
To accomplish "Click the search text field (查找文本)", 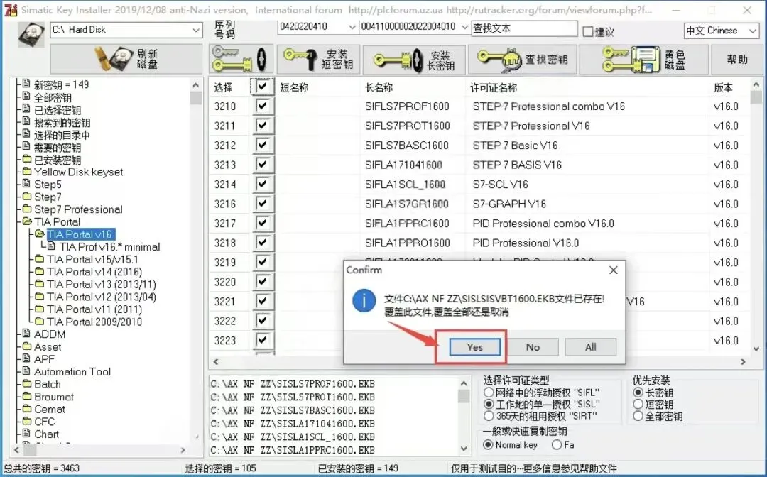I will click(x=524, y=28).
